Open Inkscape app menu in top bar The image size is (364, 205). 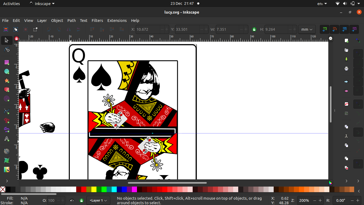[42, 4]
